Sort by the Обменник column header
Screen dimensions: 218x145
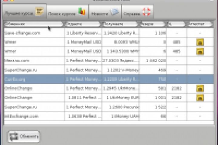(34, 24)
